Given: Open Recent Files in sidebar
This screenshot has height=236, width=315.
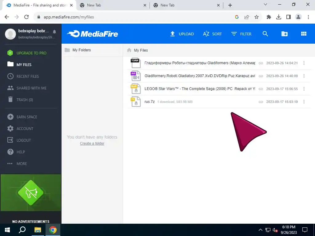Looking at the screenshot, I should click(x=23, y=76).
